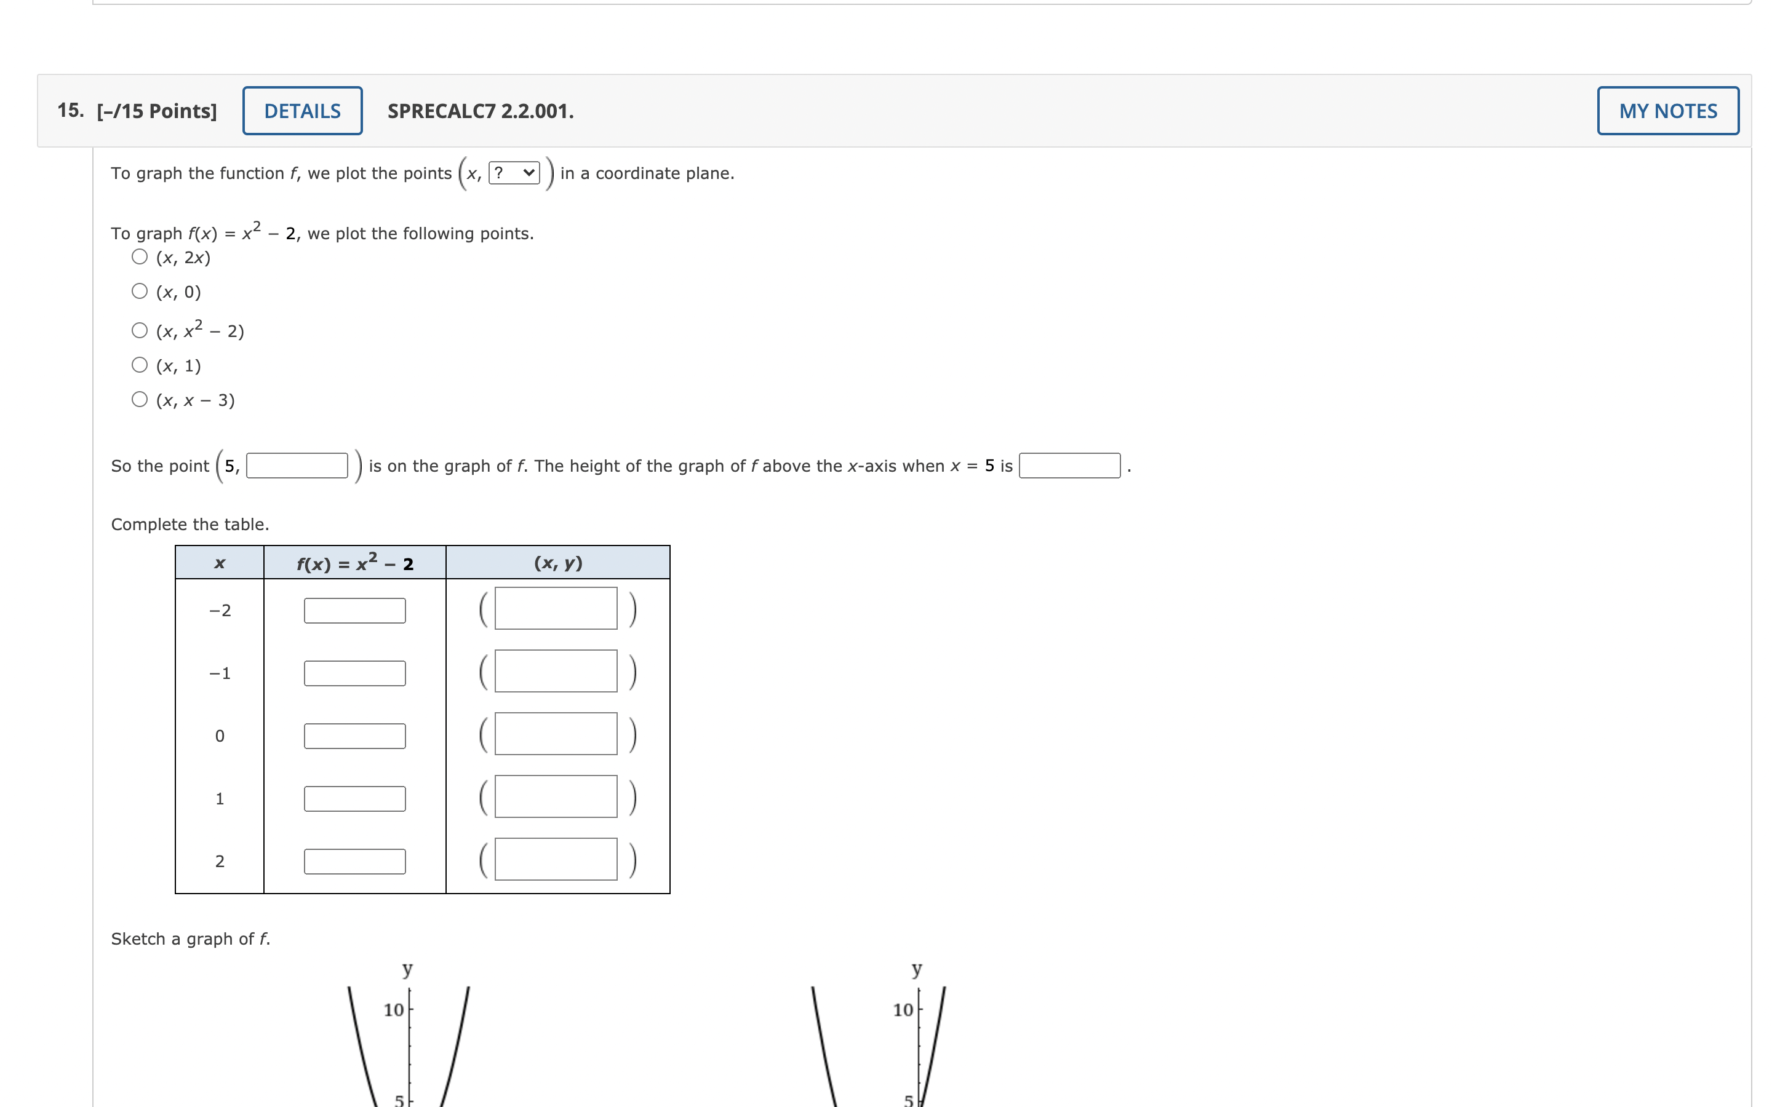Select the (x, 0) answer option
The image size is (1772, 1107).
(139, 291)
